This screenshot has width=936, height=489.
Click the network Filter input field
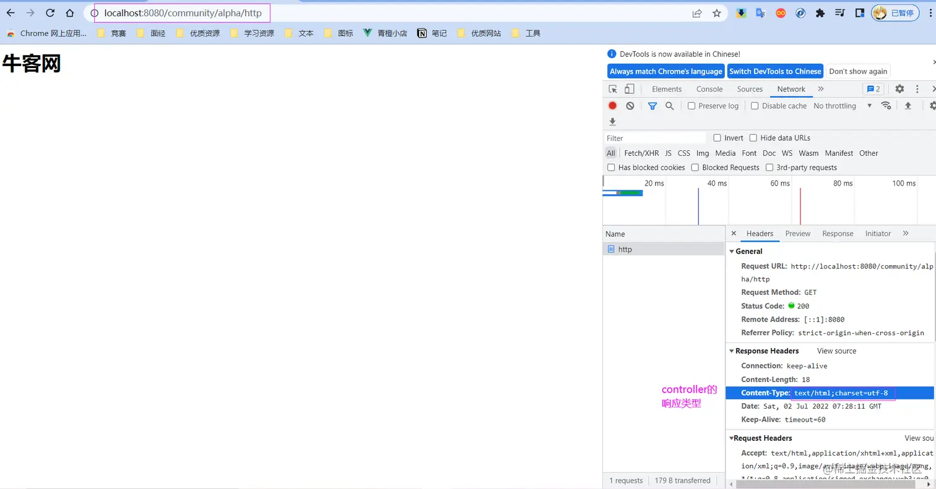(x=655, y=138)
